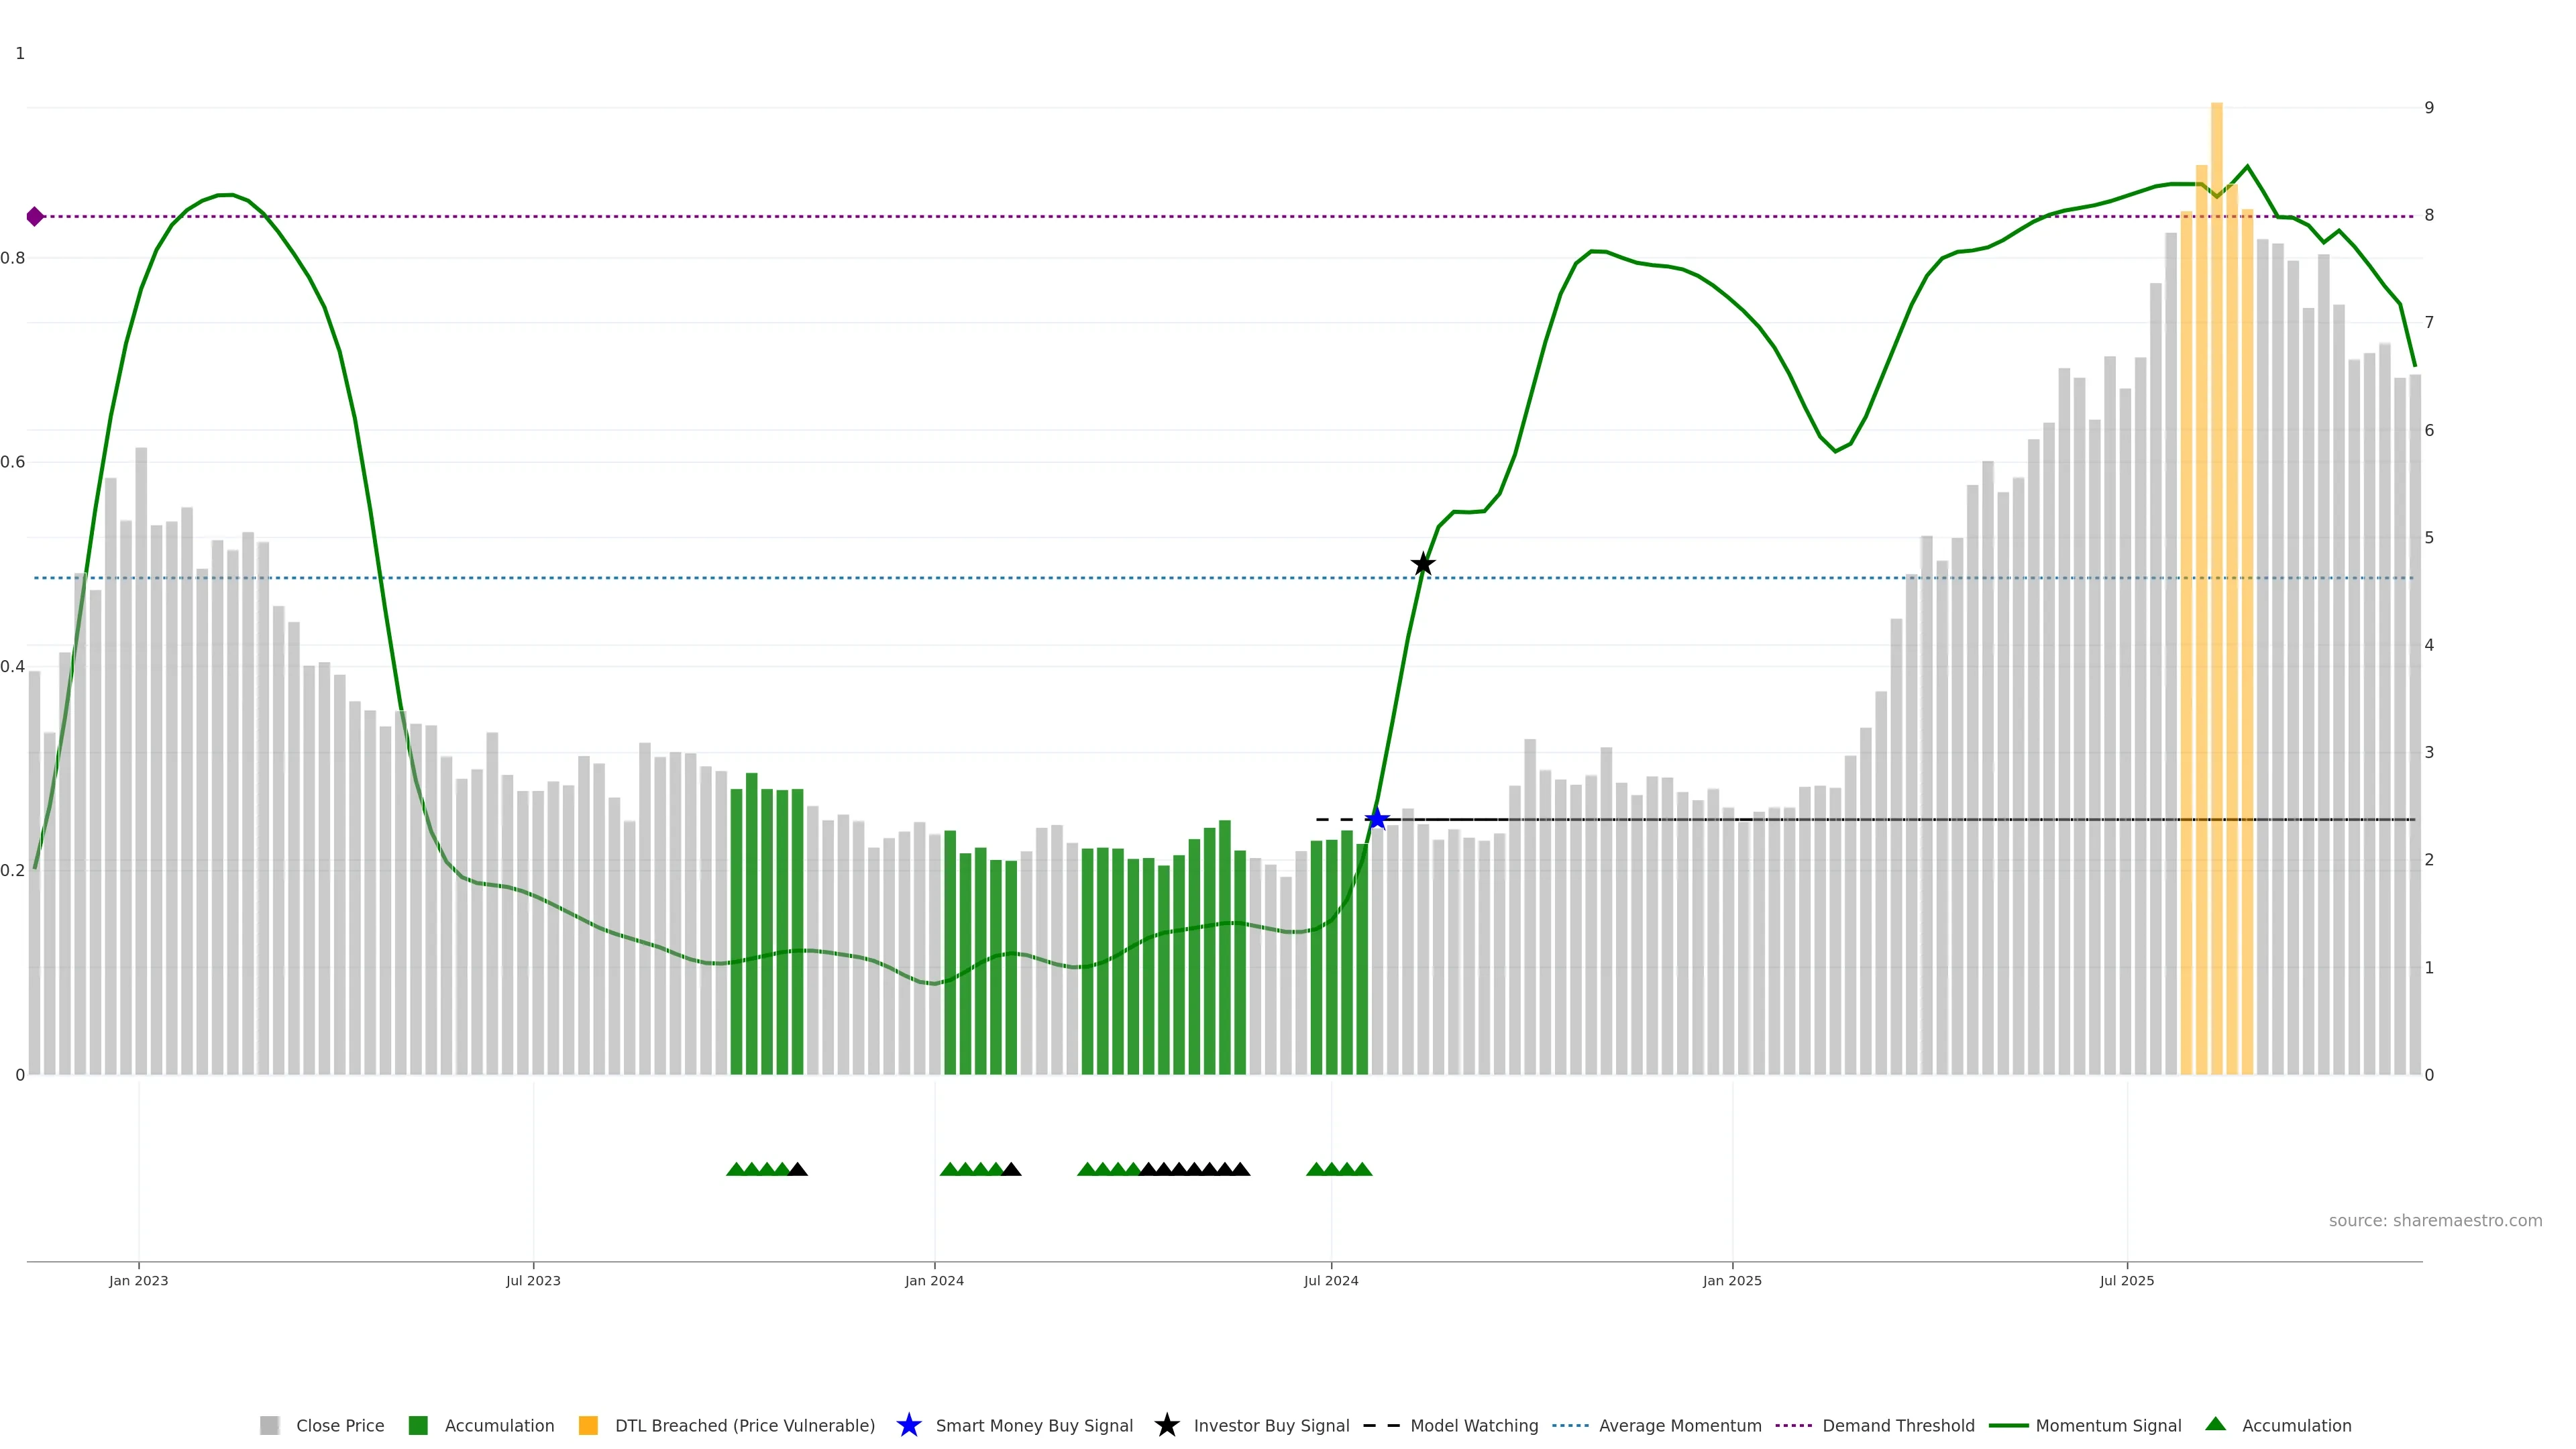Image resolution: width=2576 pixels, height=1449 pixels.
Task: Click the Accumulation triangle legend icon
Action: (x=2216, y=1424)
